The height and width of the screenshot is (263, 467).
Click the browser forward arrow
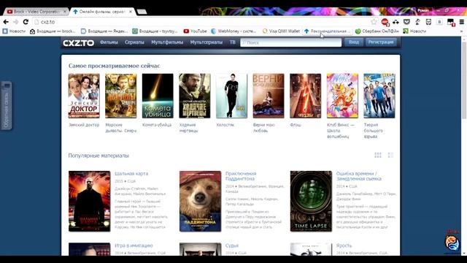pyautogui.click(x=16, y=22)
